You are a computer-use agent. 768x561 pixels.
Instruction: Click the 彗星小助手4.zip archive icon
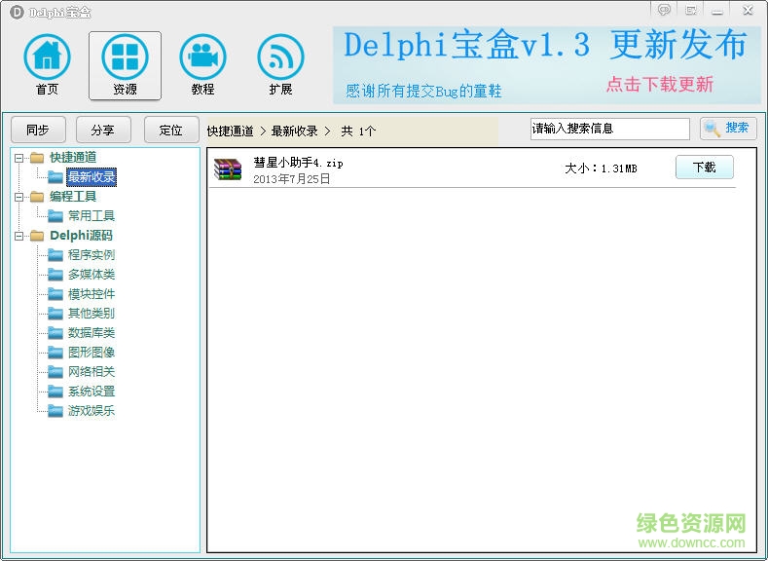[x=228, y=169]
